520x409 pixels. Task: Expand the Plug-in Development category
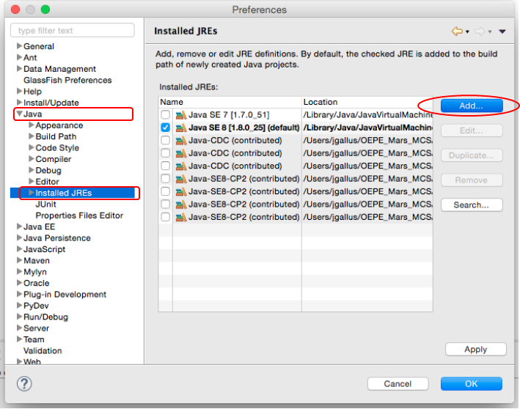tap(19, 294)
